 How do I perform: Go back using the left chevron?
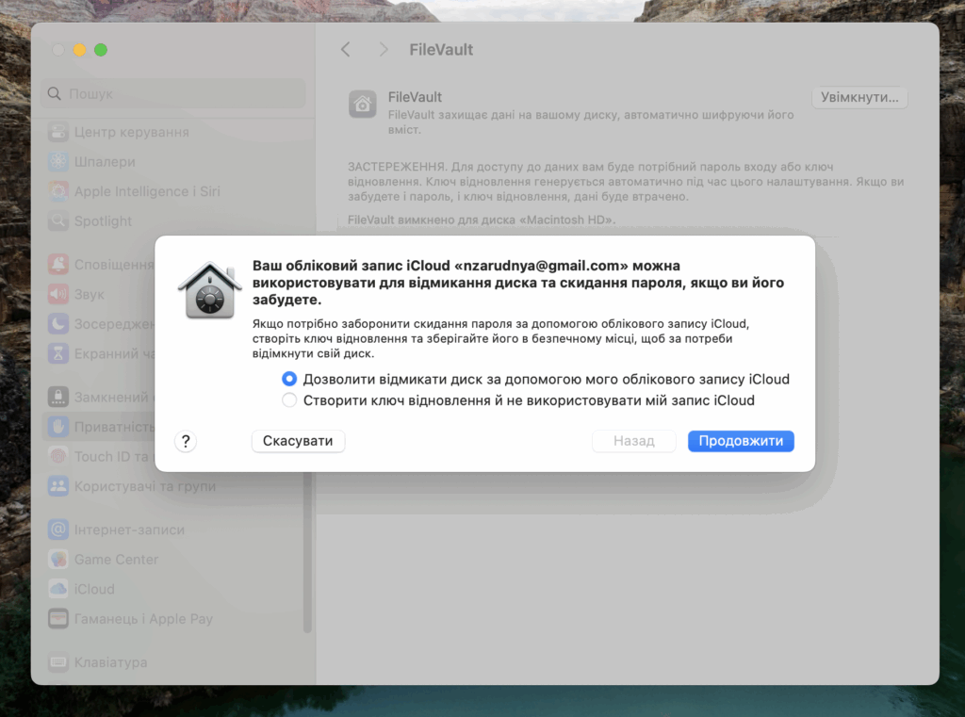coord(346,50)
